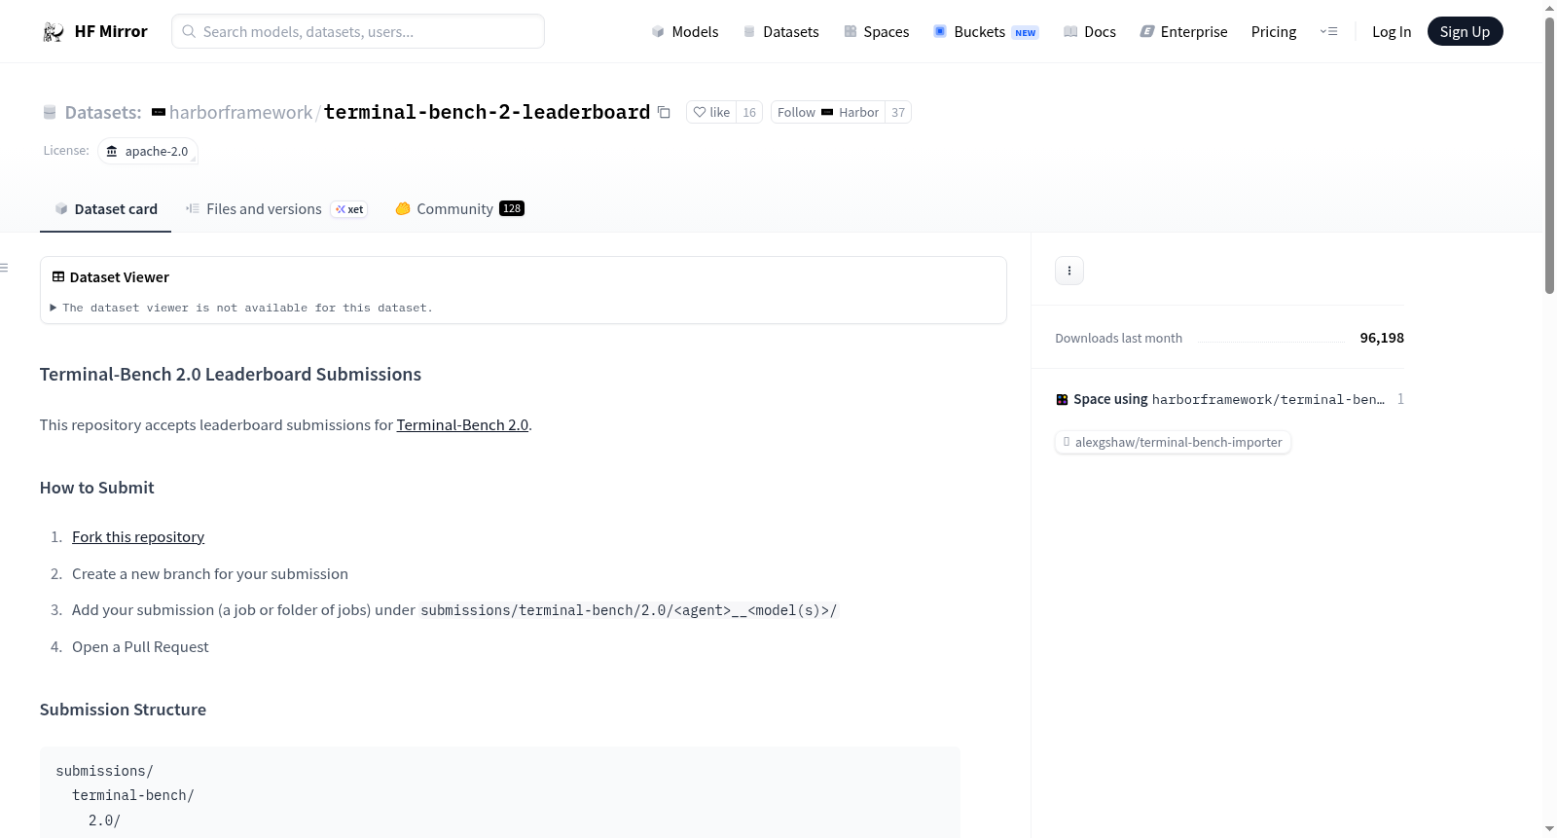The height and width of the screenshot is (838, 1557).
Task: Click the 'terminal-bench/' line in the code block
Action: [133, 796]
